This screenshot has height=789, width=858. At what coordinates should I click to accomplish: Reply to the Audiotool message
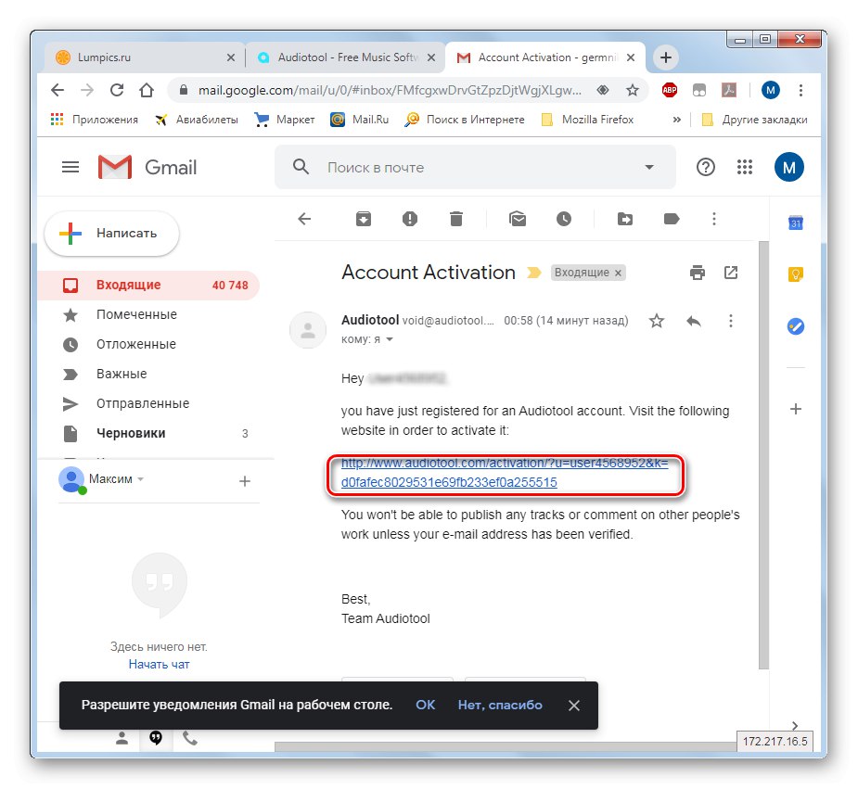click(x=694, y=321)
